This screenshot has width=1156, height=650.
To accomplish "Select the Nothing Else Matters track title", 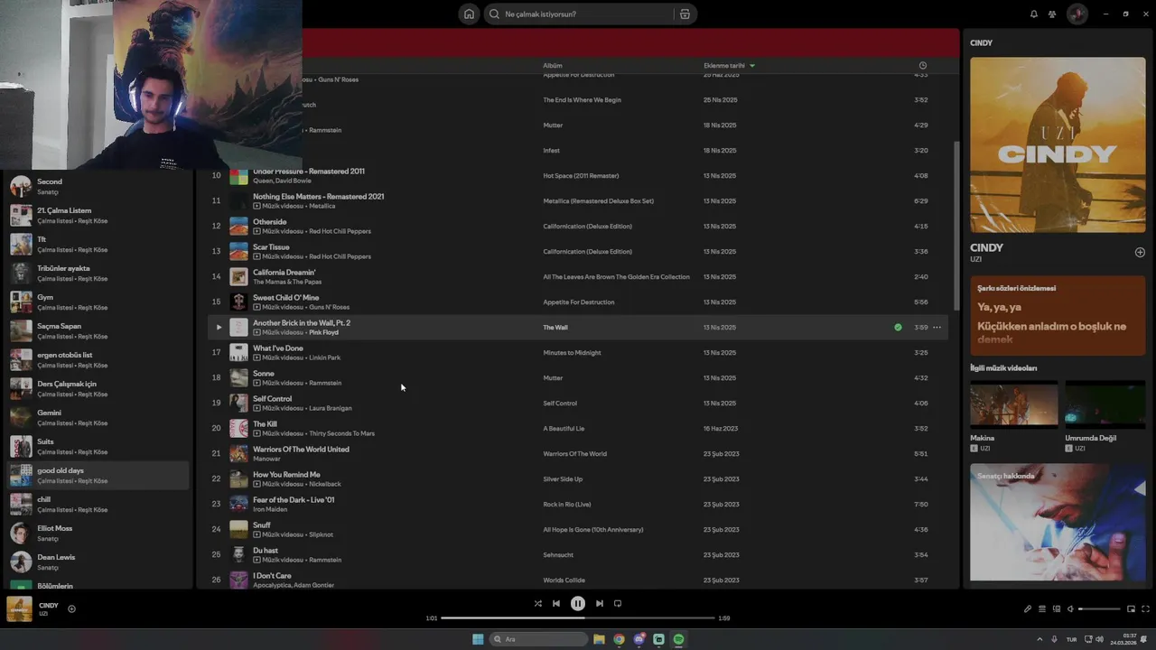I will pyautogui.click(x=318, y=197).
